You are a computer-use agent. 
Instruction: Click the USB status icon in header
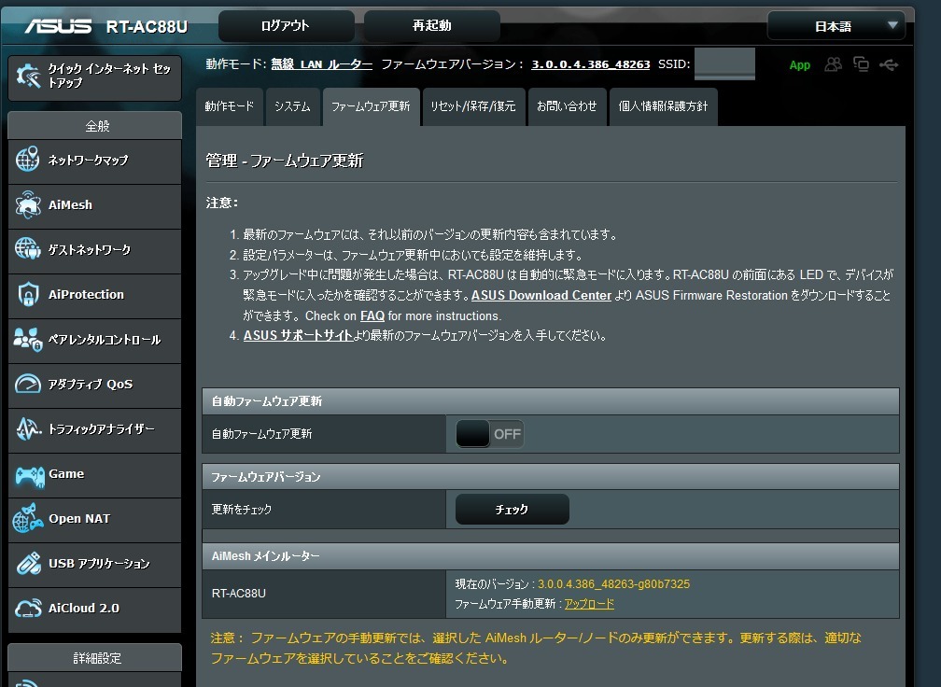click(x=889, y=64)
